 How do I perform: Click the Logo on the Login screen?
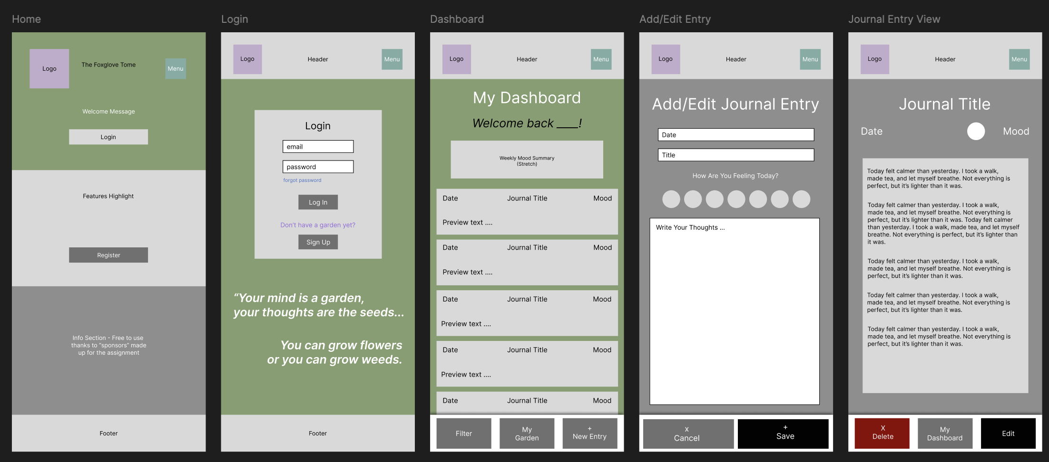click(247, 59)
